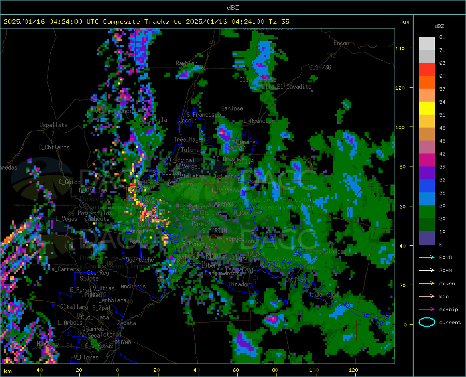The width and height of the screenshot is (466, 377).
Task: Click the V_Flores place label
Action: [x=86, y=357]
